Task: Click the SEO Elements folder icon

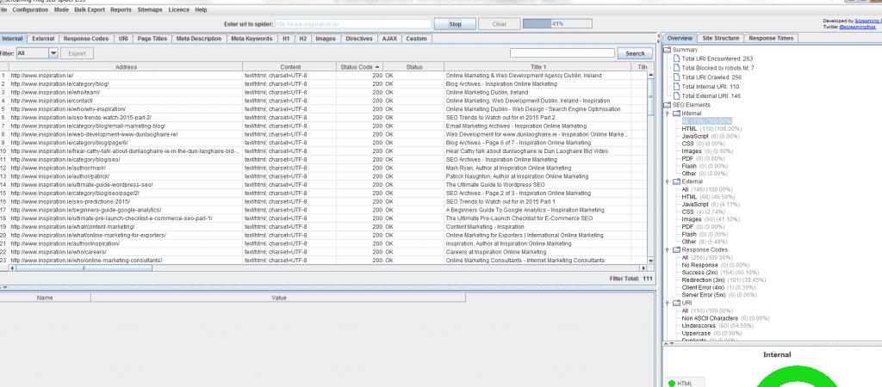Action: [x=668, y=104]
